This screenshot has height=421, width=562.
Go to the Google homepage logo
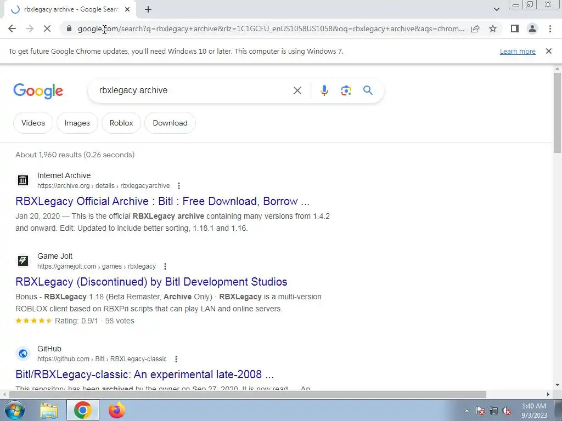38,91
